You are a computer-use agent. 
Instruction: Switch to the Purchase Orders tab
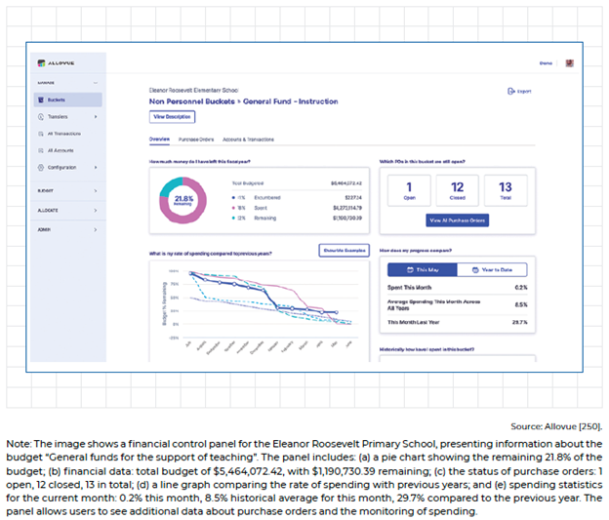(x=194, y=140)
